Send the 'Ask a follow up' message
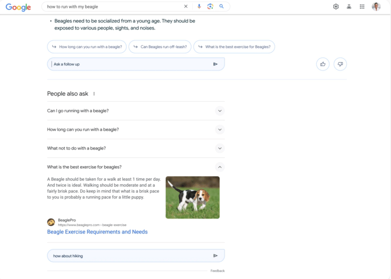Image resolution: width=391 pixels, height=279 pixels. coord(215,64)
